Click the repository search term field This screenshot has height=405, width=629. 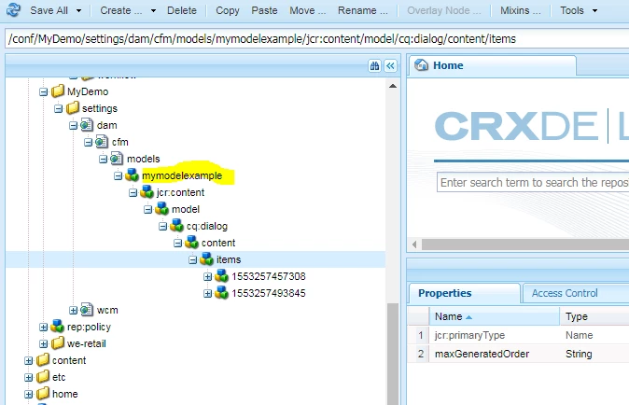[x=533, y=183]
